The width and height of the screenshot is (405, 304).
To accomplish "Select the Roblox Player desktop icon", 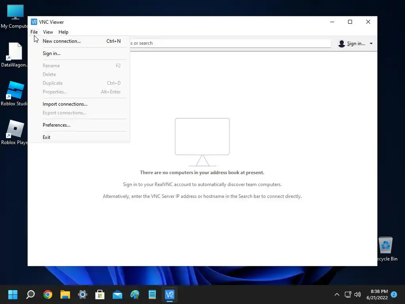I will pos(15,132).
